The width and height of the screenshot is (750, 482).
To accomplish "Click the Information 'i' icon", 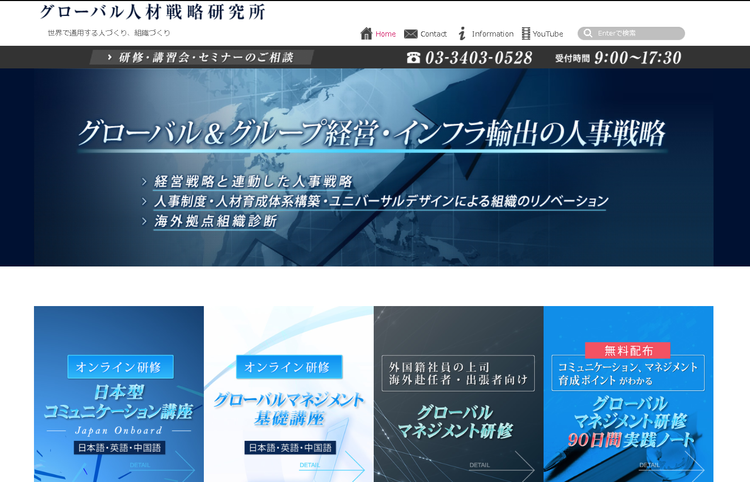I will pyautogui.click(x=462, y=33).
